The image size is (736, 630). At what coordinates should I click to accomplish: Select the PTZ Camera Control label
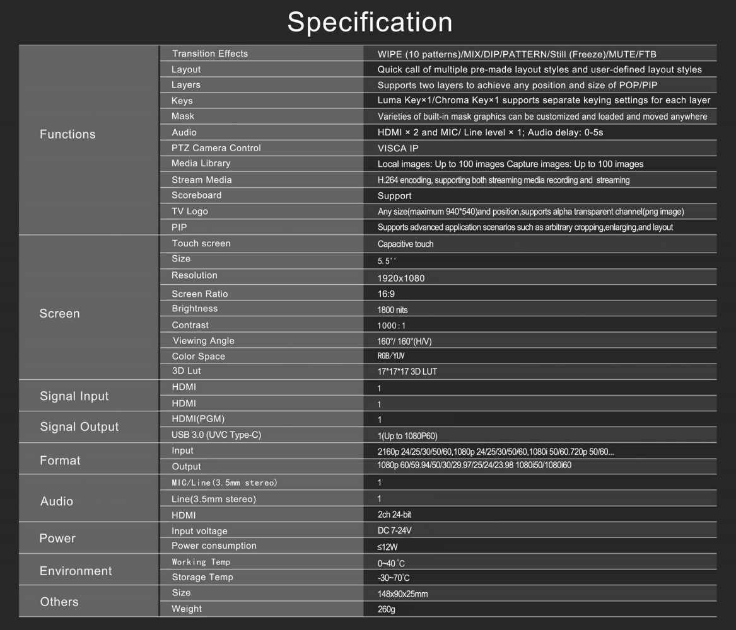[x=216, y=148]
